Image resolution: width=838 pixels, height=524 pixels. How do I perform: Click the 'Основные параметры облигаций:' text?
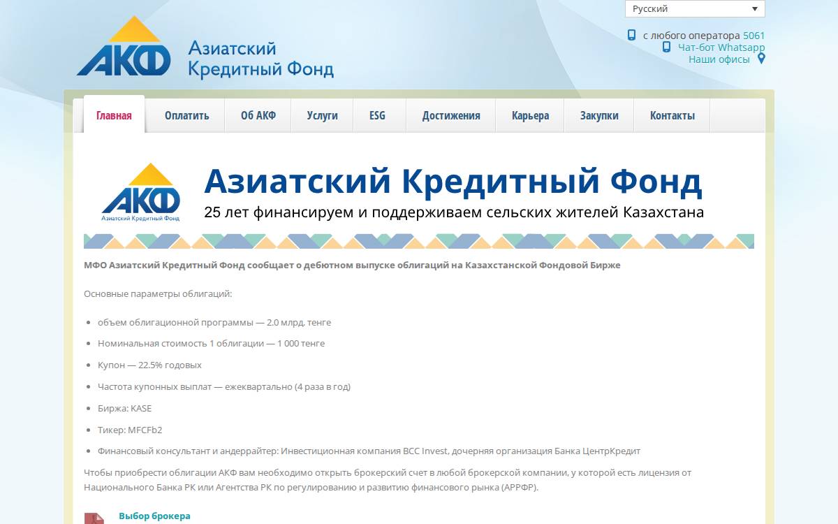point(158,293)
